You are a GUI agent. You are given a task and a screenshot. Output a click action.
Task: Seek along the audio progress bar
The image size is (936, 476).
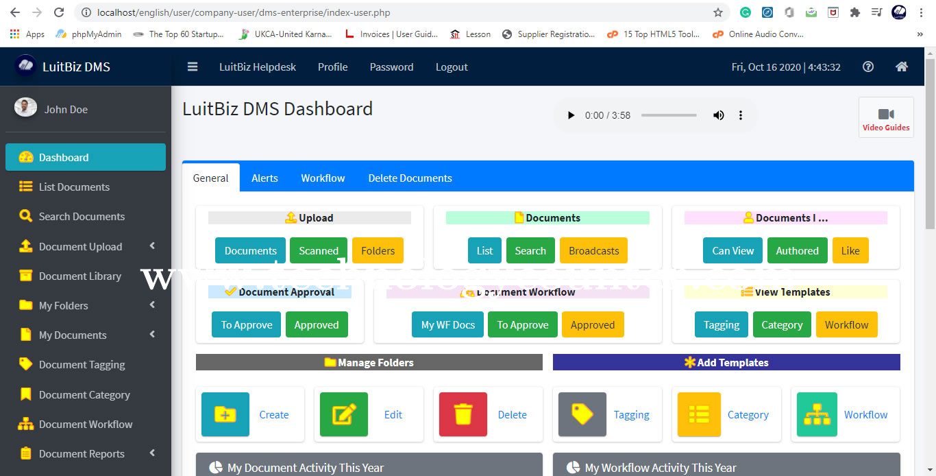[x=669, y=115]
